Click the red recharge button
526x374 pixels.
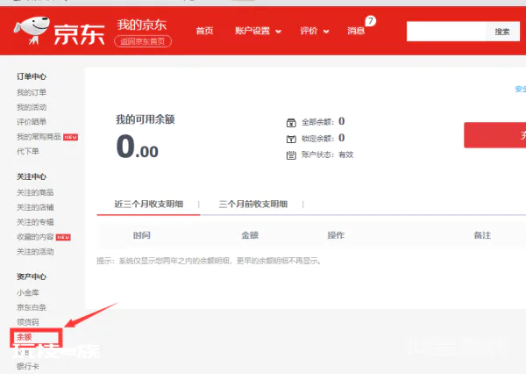pyautogui.click(x=494, y=135)
